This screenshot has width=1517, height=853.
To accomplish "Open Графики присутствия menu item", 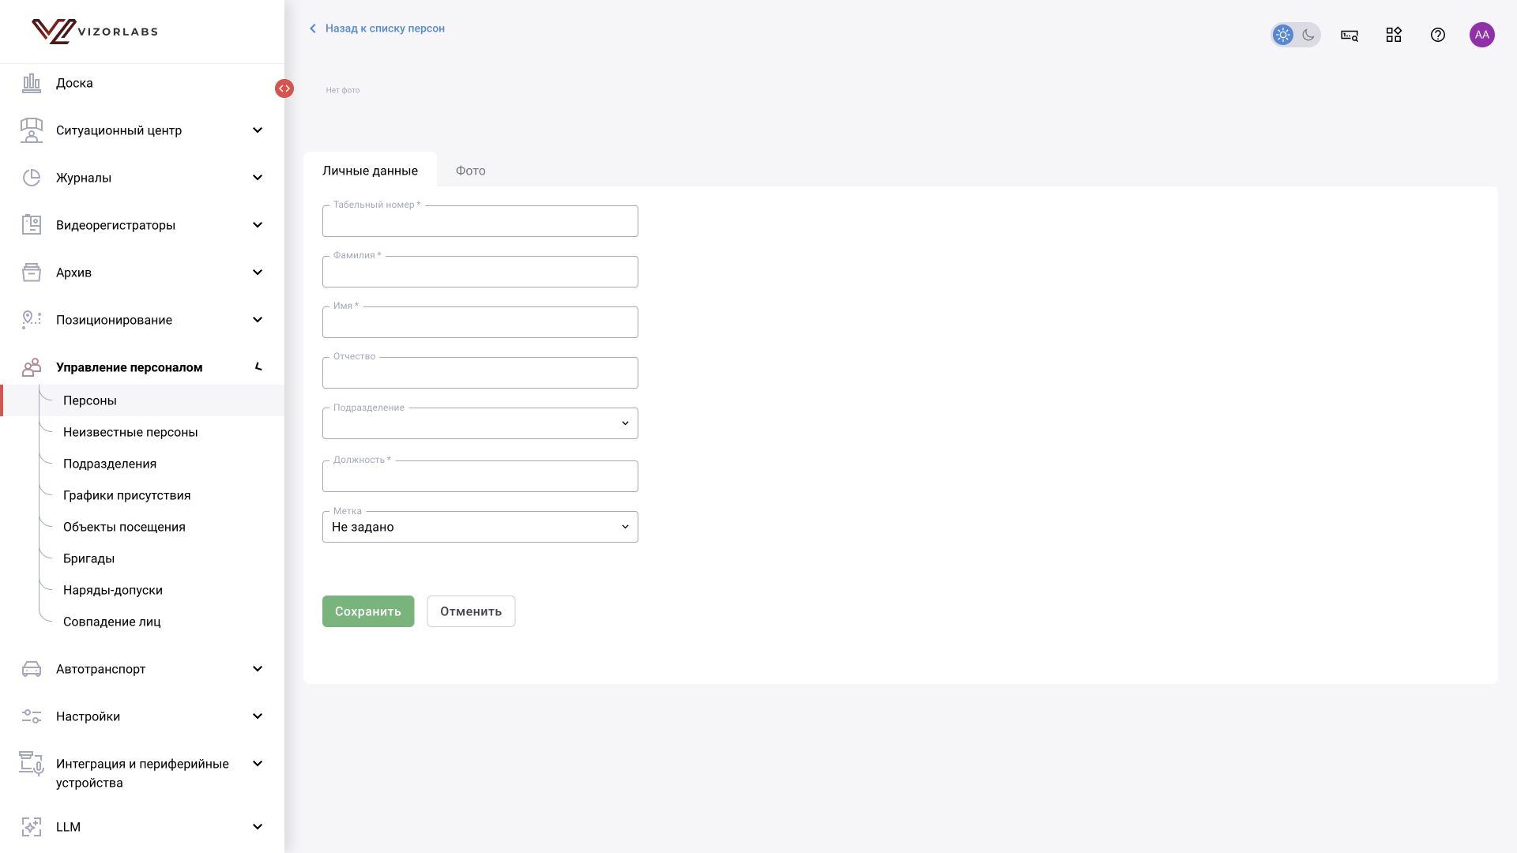I will pyautogui.click(x=127, y=495).
